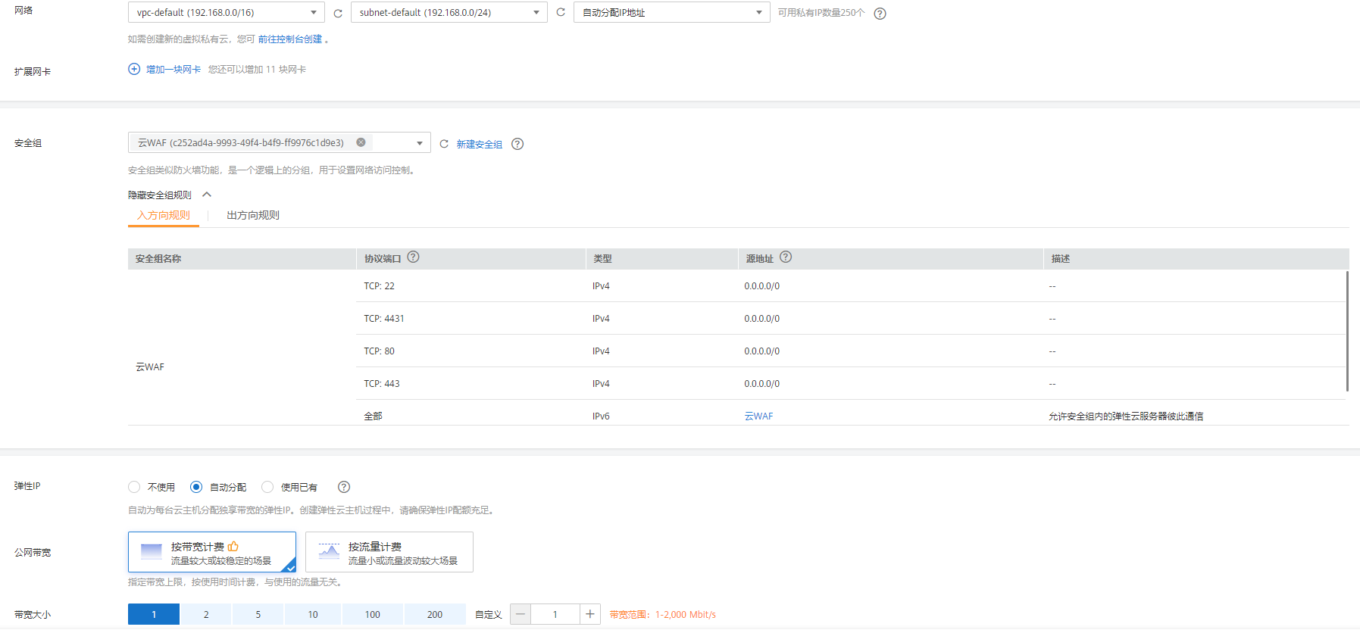
Task: Click 新建安全组 link
Action: pos(479,144)
